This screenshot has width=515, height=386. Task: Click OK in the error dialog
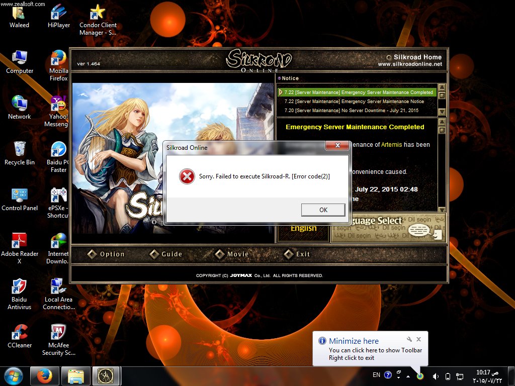click(x=323, y=210)
